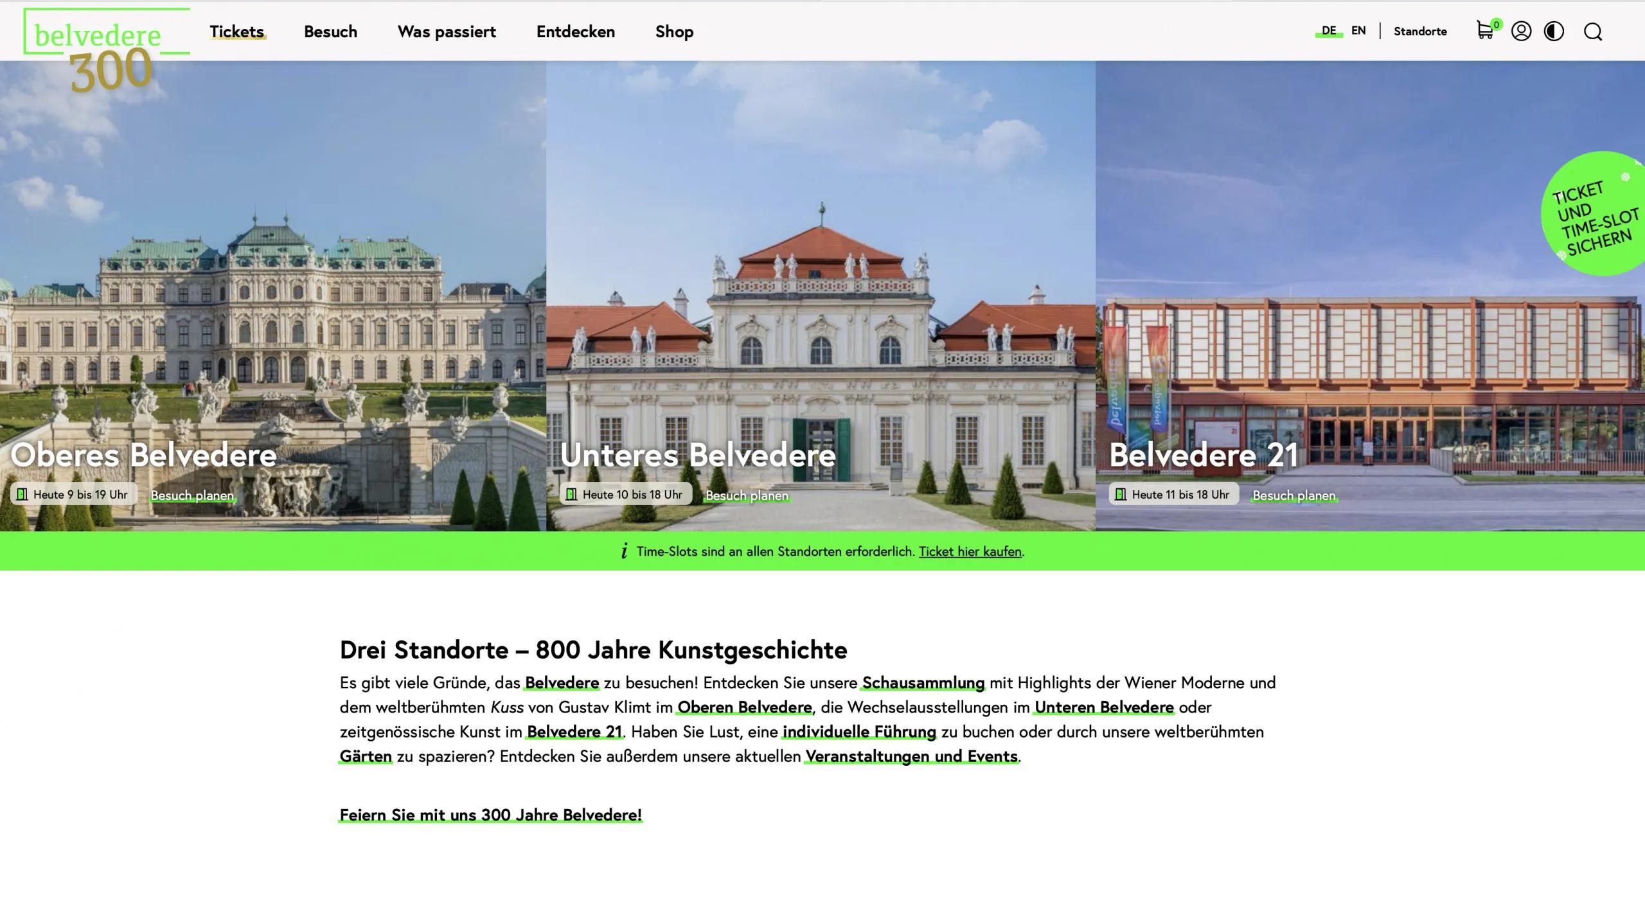This screenshot has width=1645, height=904.
Task: Click Besuch planen under Unteres Belvedere
Action: pyautogui.click(x=747, y=495)
